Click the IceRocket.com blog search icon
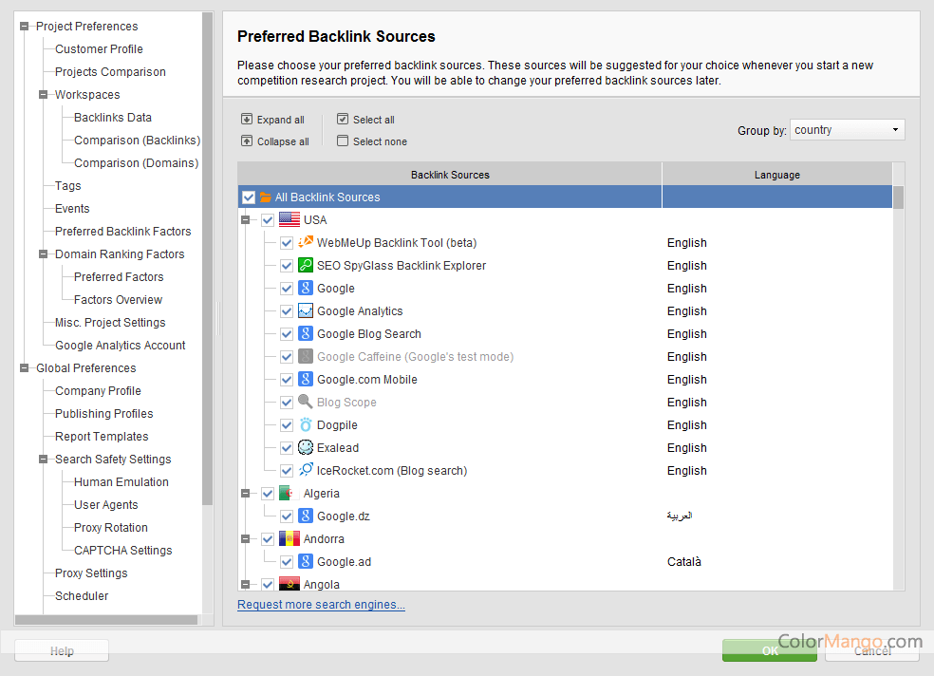This screenshot has width=934, height=676. pos(306,471)
